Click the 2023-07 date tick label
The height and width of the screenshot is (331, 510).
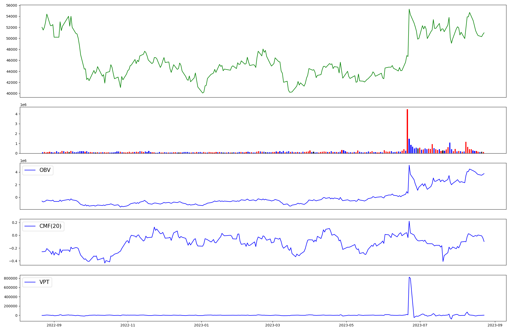[420, 325]
